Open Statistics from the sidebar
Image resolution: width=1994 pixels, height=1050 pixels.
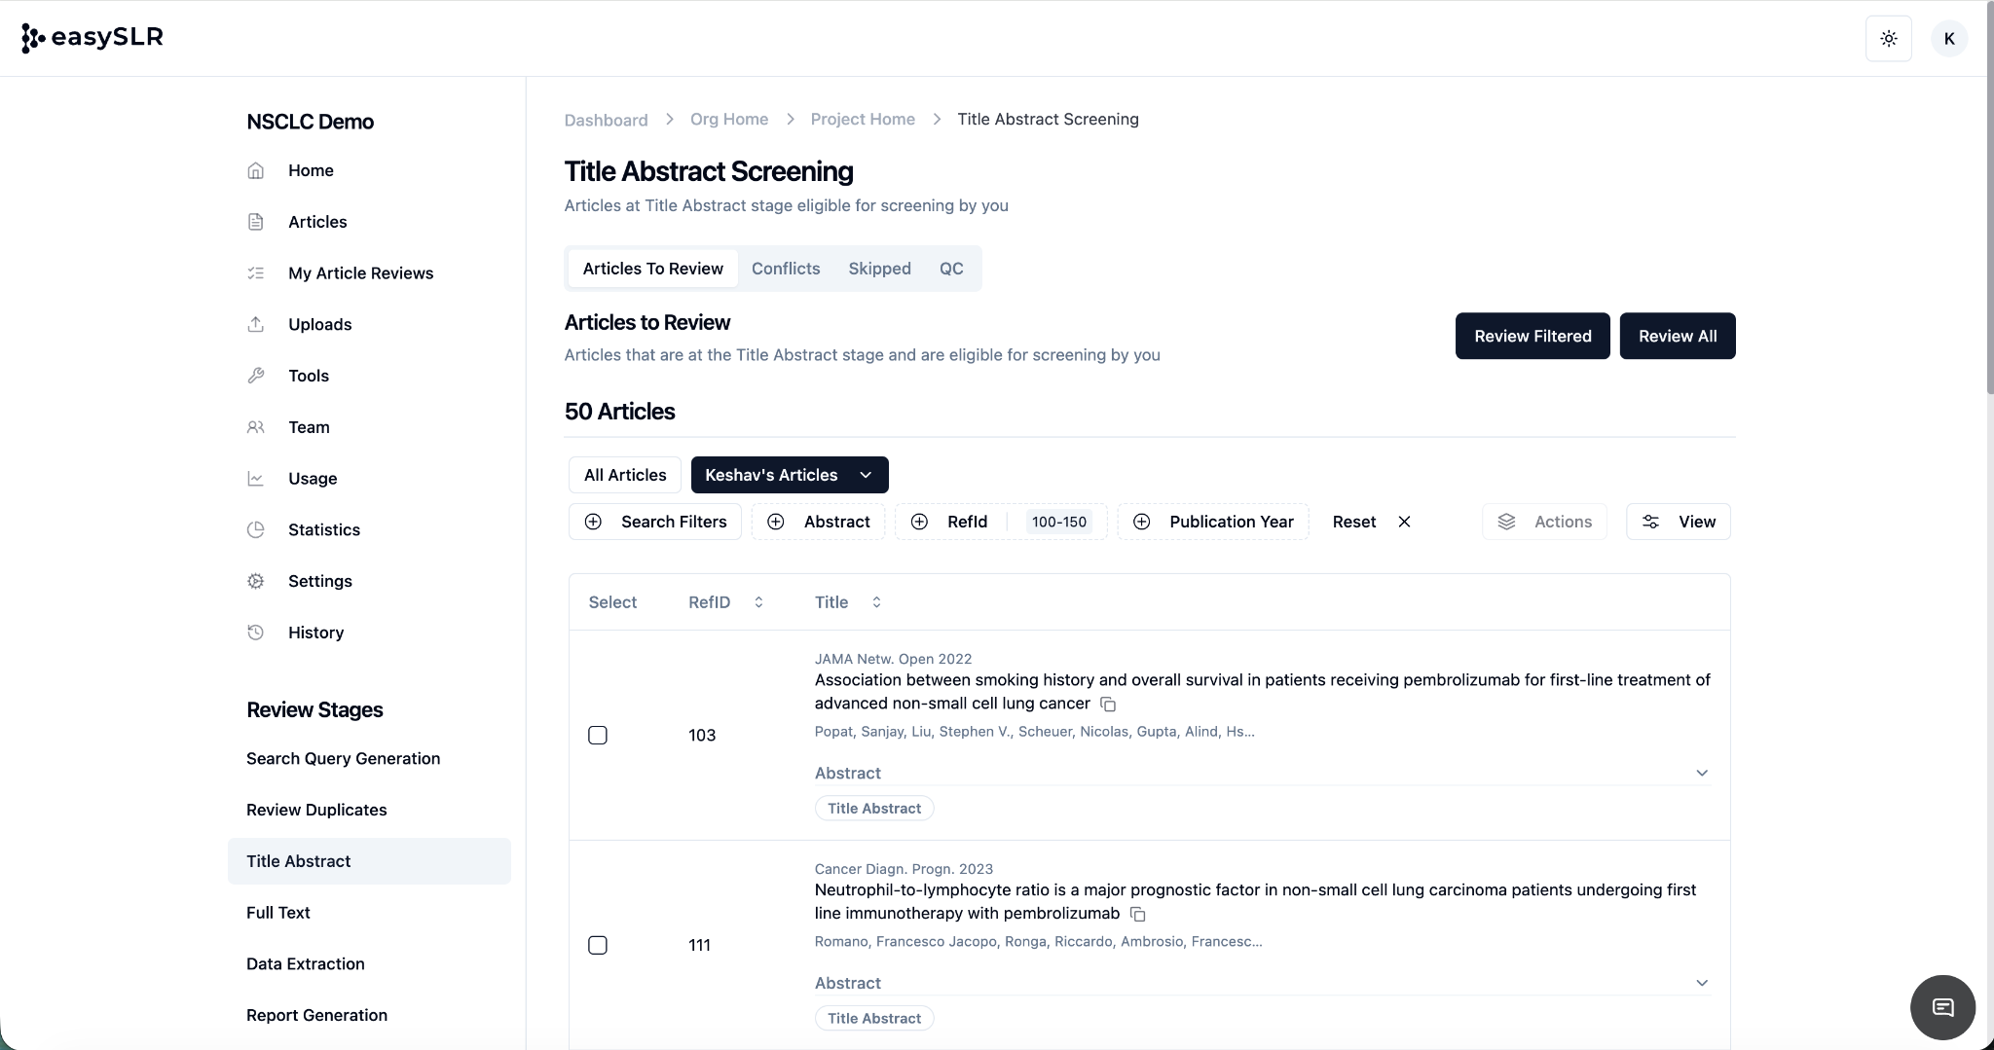(x=323, y=529)
